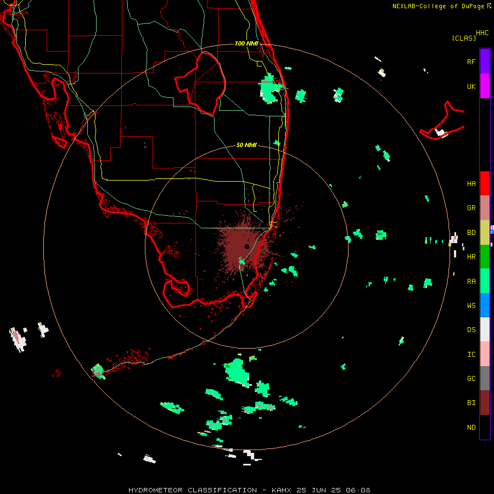
Task: Click the white DS legend swatch
Action: click(x=485, y=329)
